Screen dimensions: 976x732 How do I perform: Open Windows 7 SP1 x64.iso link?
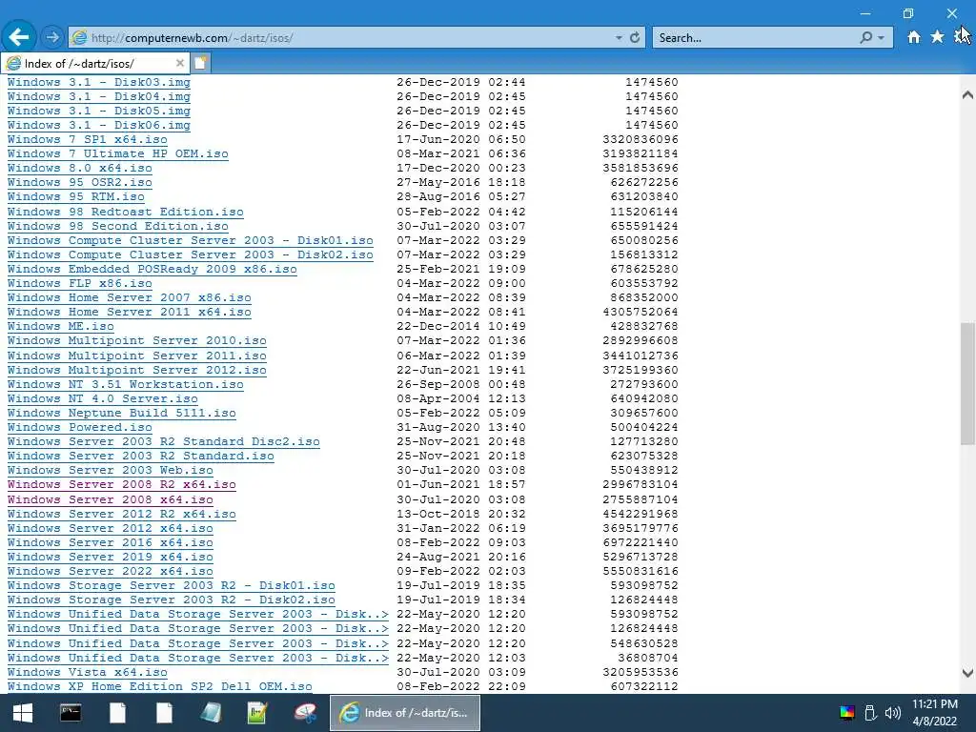(x=87, y=139)
